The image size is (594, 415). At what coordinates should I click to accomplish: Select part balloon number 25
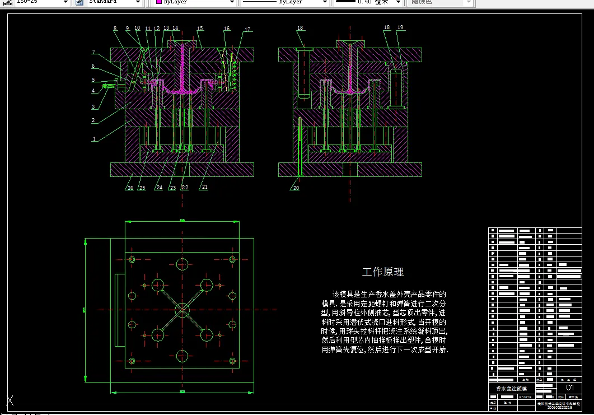pos(142,188)
